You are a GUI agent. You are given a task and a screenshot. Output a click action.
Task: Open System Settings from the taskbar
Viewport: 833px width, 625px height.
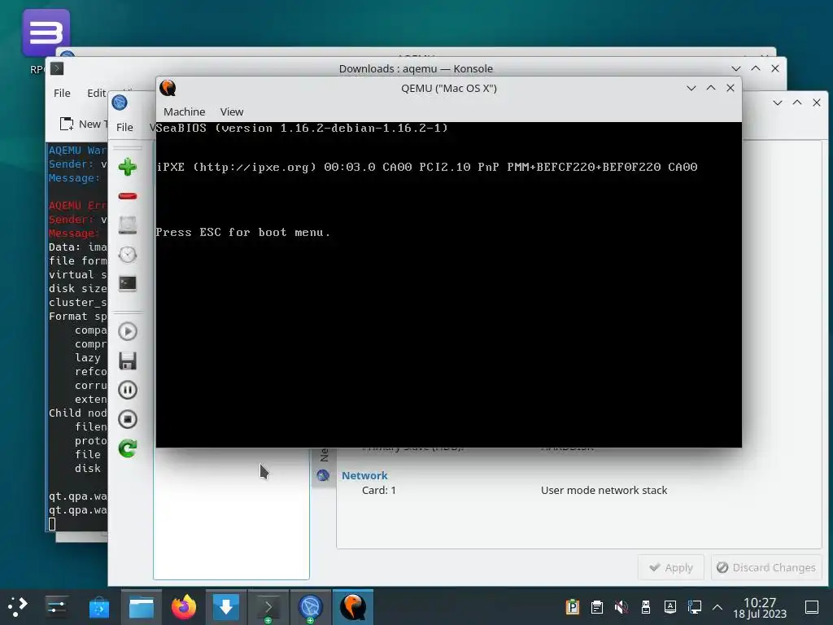pyautogui.click(x=56, y=607)
